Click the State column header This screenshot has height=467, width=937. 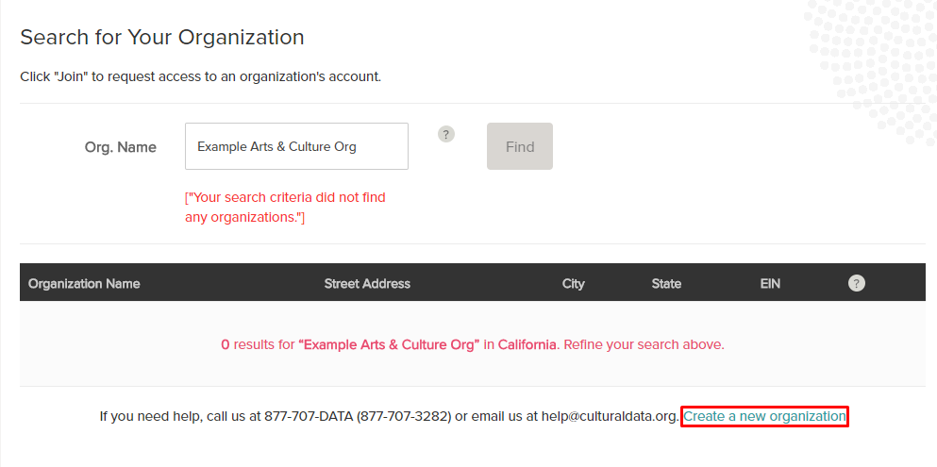pos(666,283)
